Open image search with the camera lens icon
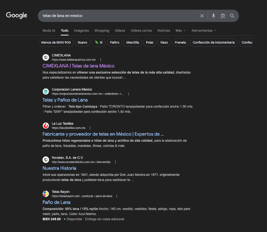This screenshot has width=267, height=232. (223, 16)
